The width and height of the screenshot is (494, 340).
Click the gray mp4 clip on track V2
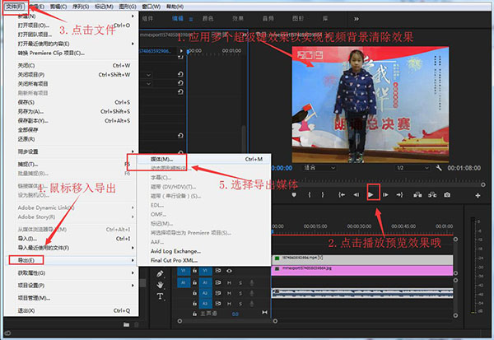(362, 259)
